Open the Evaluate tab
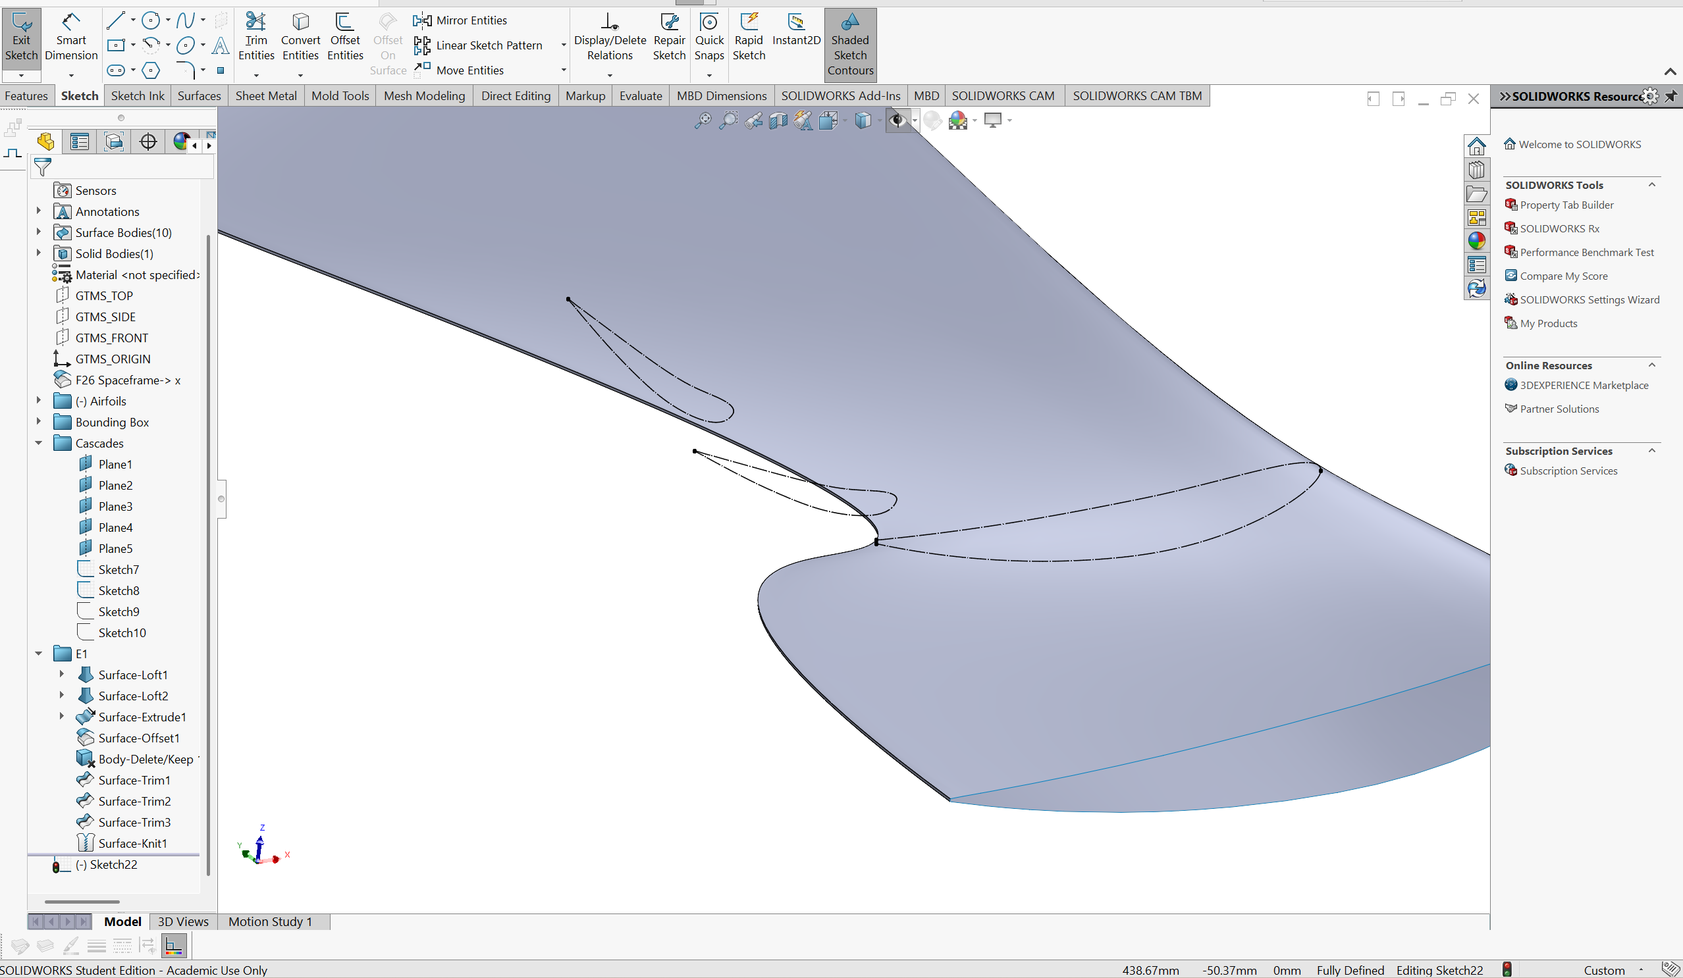 640,96
